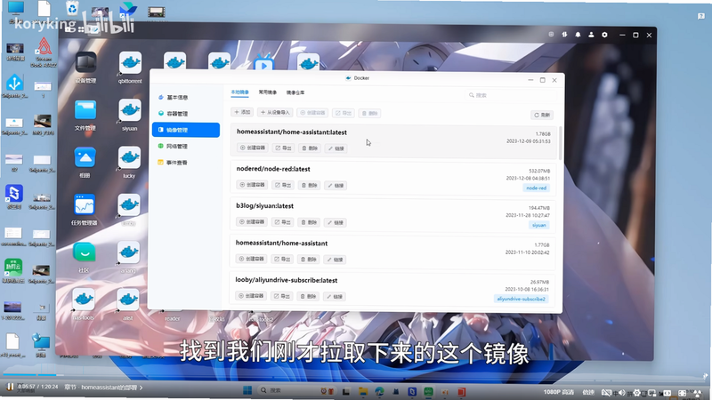Viewport: 712px width, 400px height.
Task: Click the video progress bar
Action: pos(354,375)
